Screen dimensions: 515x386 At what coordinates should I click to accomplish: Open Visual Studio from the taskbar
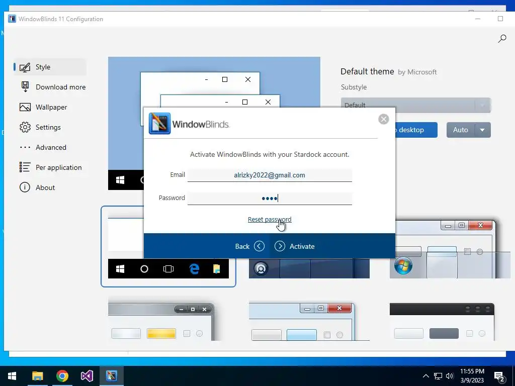click(x=87, y=376)
